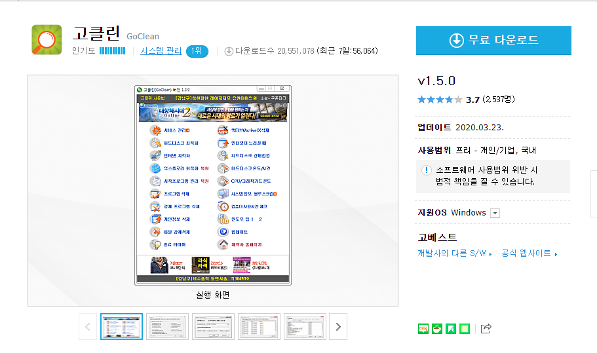Select the second screenshot thumbnail

coord(167,327)
